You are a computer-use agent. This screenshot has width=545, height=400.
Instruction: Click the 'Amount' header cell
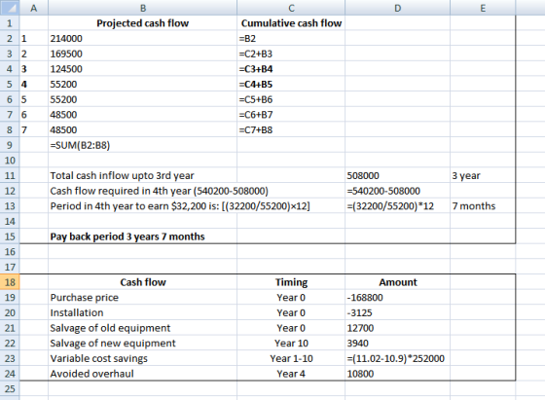(x=398, y=282)
